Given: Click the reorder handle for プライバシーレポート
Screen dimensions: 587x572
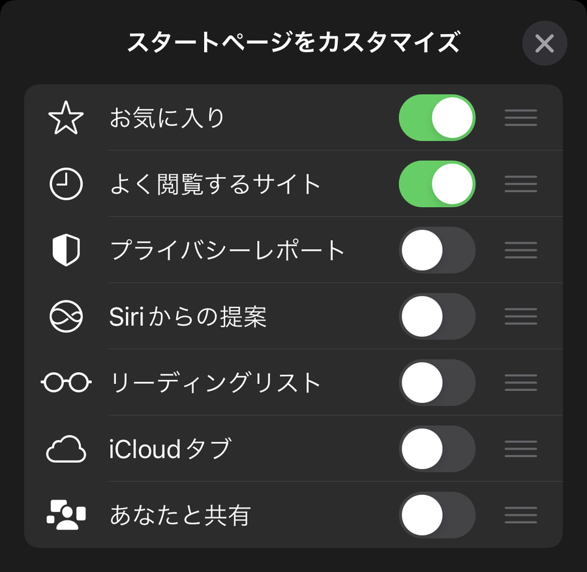Looking at the screenshot, I should pos(520,251).
